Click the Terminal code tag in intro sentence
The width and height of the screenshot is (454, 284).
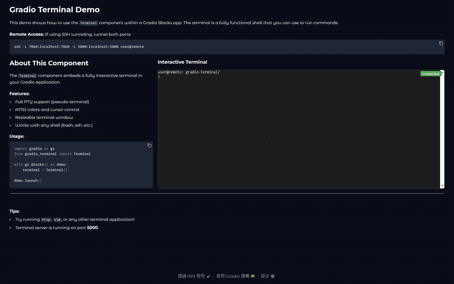tap(88, 23)
